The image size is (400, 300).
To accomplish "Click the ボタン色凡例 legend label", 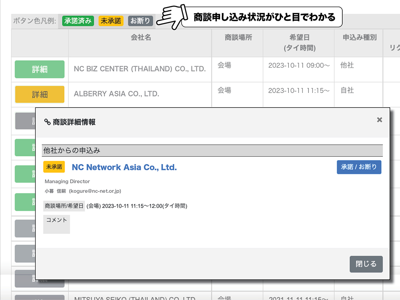I will pyautogui.click(x=35, y=21).
